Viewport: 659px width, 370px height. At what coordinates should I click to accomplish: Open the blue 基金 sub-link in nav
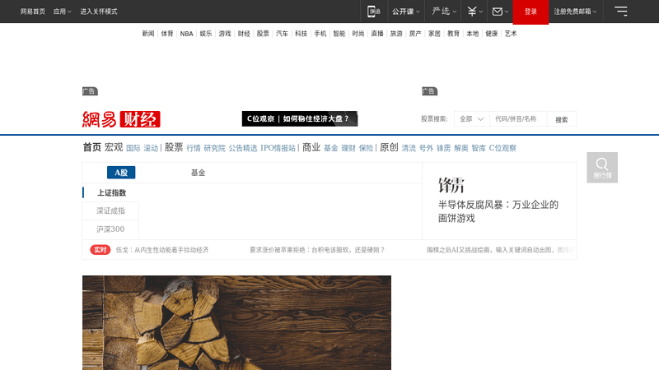point(331,148)
